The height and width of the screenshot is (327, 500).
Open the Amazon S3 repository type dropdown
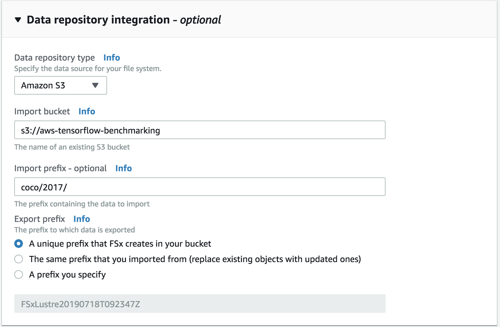pos(61,86)
